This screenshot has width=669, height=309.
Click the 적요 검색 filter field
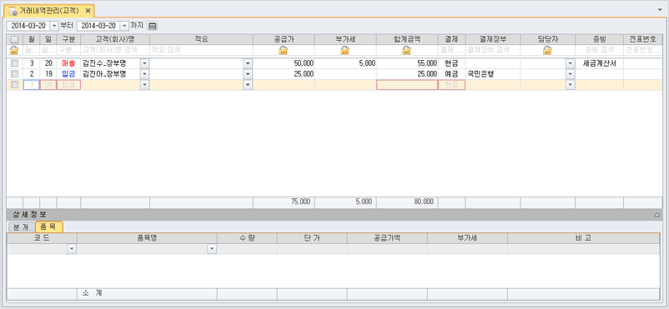click(201, 50)
